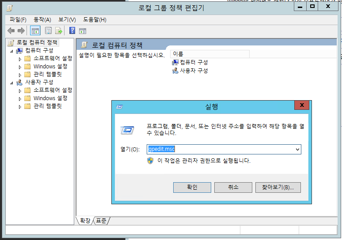Open the 파일(F) menu
Screen dimensions: 342x240
point(18,20)
